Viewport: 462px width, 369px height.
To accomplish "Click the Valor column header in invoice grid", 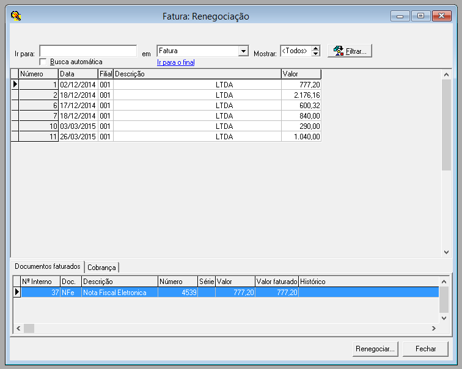I will [301, 74].
